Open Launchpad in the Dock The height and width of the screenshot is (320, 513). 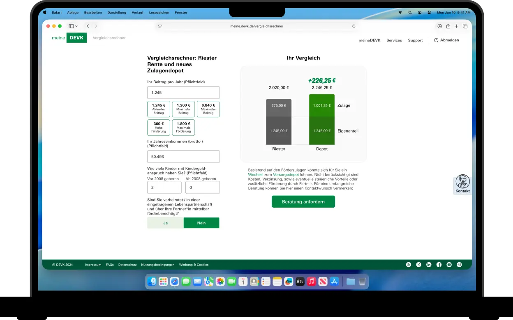click(x=163, y=281)
